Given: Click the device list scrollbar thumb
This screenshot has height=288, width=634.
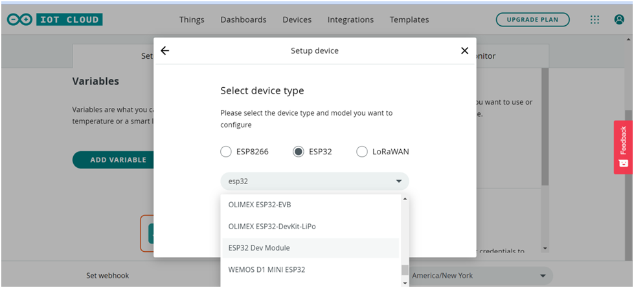Looking at the screenshot, I should pyautogui.click(x=405, y=270).
